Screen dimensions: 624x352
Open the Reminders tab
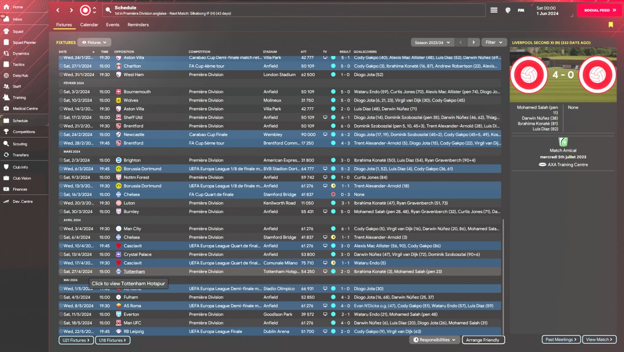(138, 25)
